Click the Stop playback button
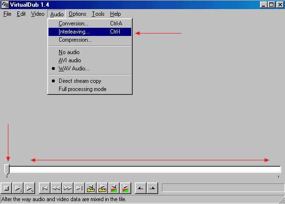Viewport: 285px width, 204px height. (6, 188)
